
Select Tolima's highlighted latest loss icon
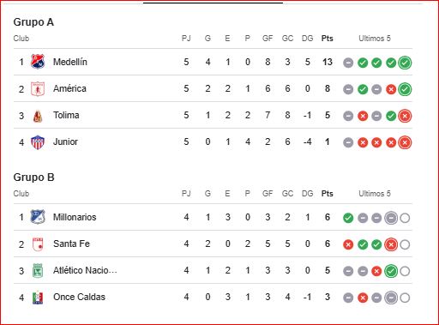point(405,116)
